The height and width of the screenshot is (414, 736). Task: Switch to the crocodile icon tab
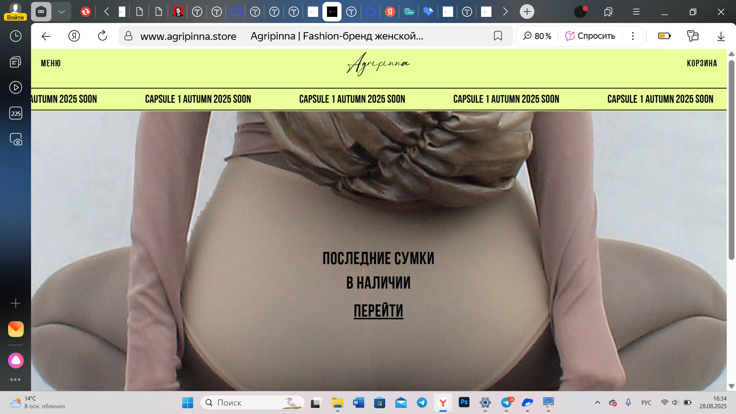(409, 12)
